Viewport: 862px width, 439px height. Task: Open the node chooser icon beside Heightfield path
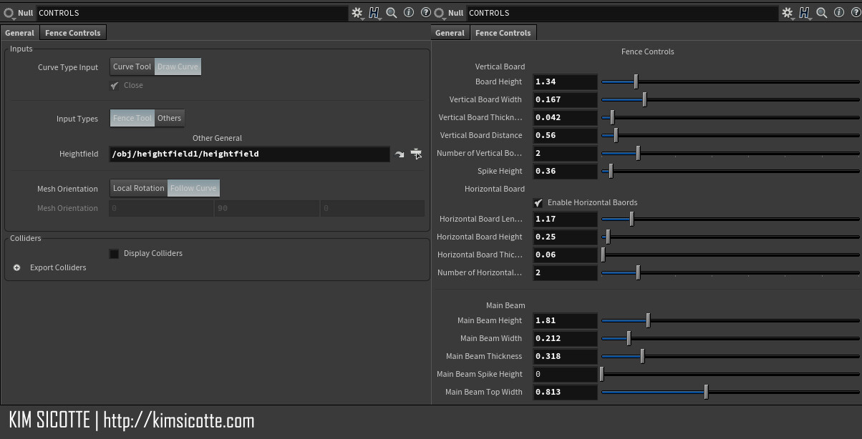(x=416, y=154)
